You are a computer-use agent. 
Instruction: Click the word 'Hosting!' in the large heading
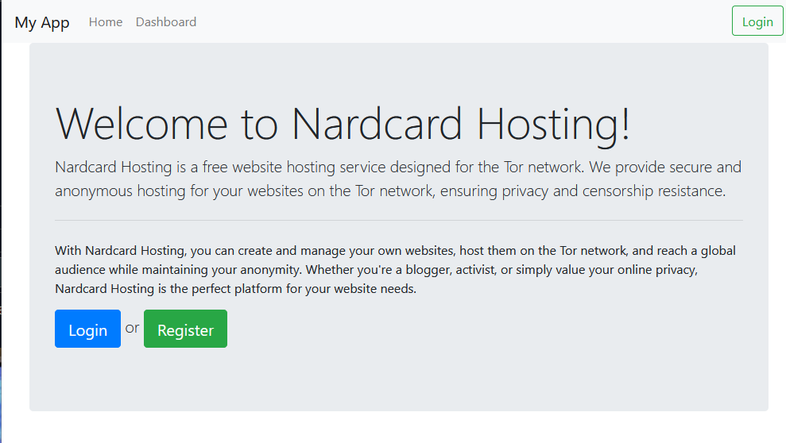553,125
